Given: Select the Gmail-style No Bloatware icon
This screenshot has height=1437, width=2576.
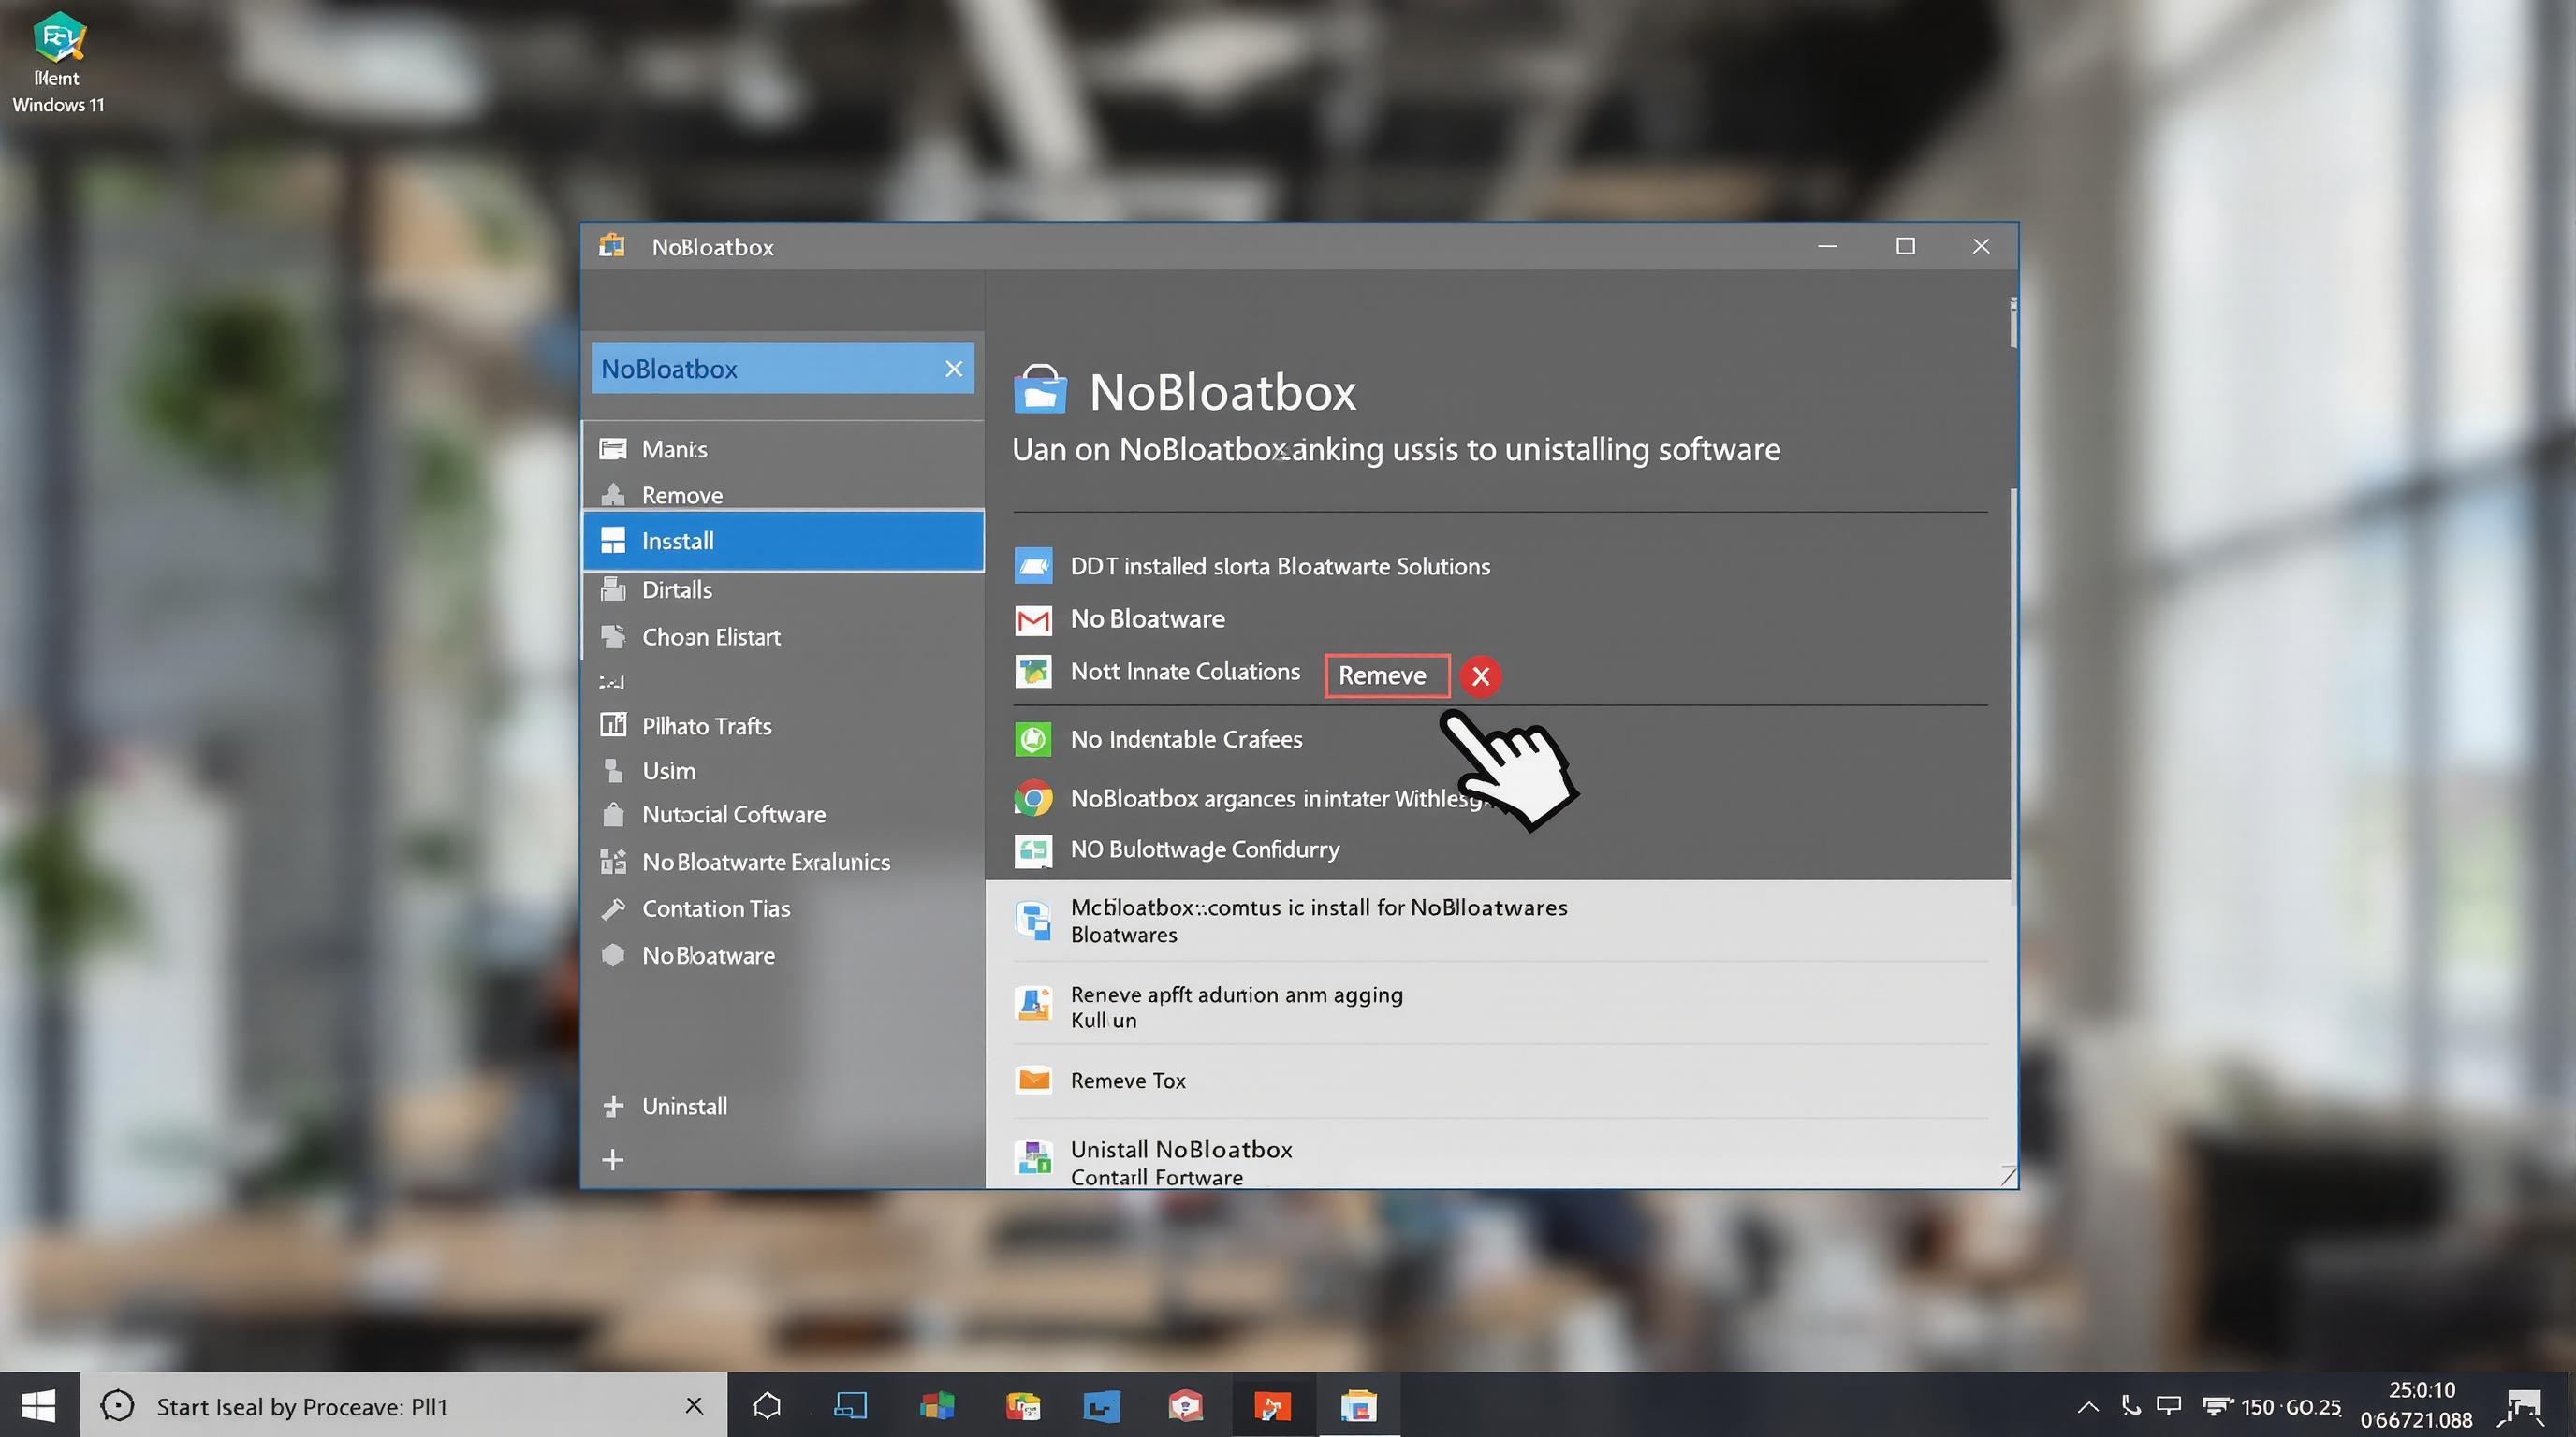Looking at the screenshot, I should pyautogui.click(x=1033, y=619).
